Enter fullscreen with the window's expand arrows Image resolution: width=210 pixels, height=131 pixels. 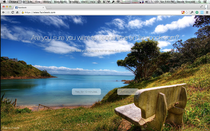pyautogui.click(x=201, y=6)
